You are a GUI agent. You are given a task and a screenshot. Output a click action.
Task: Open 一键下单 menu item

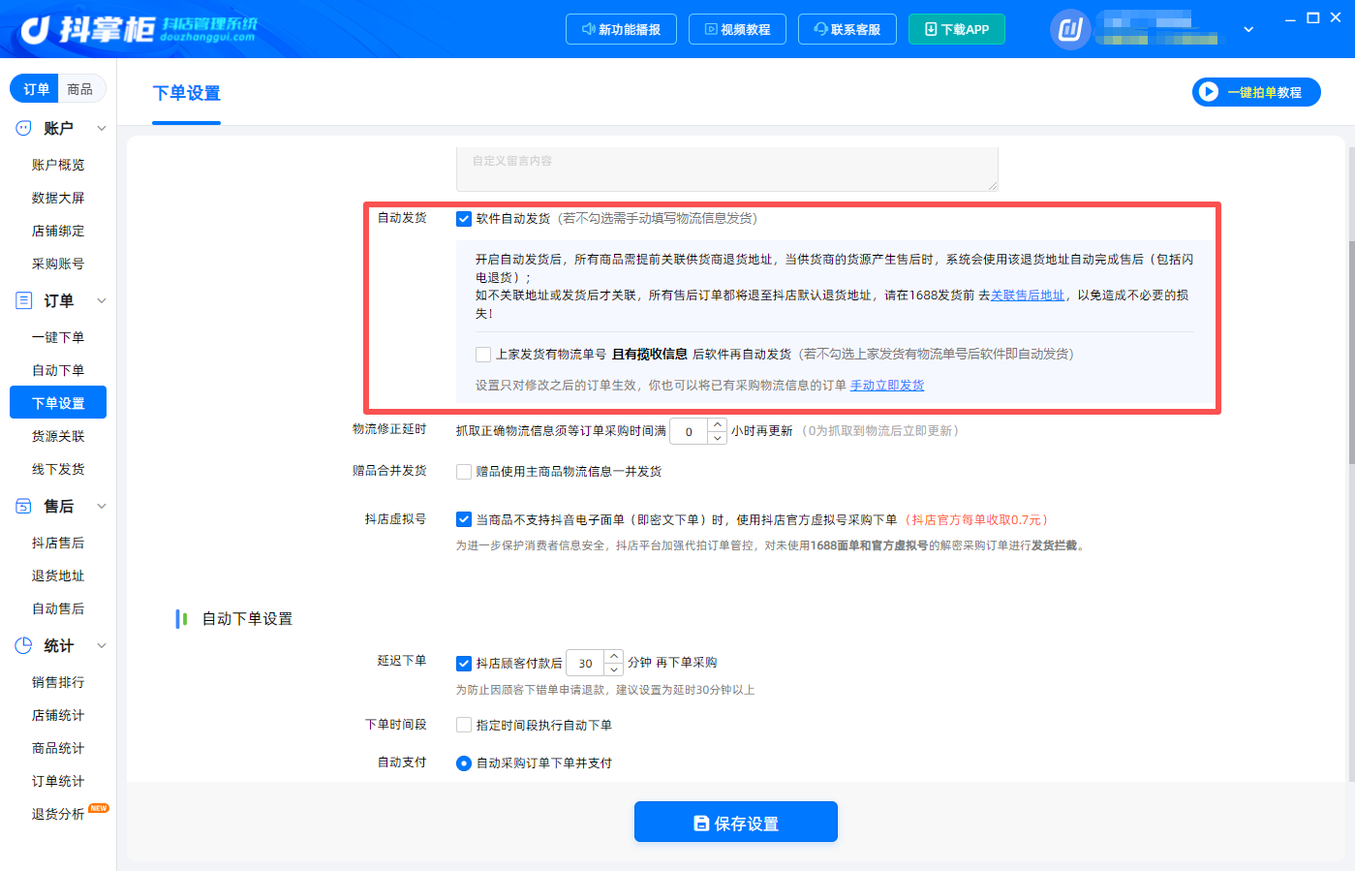click(x=58, y=337)
